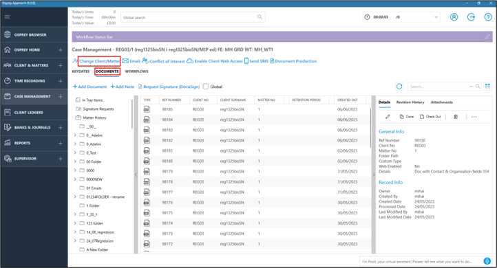The image size is (497, 268).
Task: Click the Clone button
Action: click(x=407, y=117)
